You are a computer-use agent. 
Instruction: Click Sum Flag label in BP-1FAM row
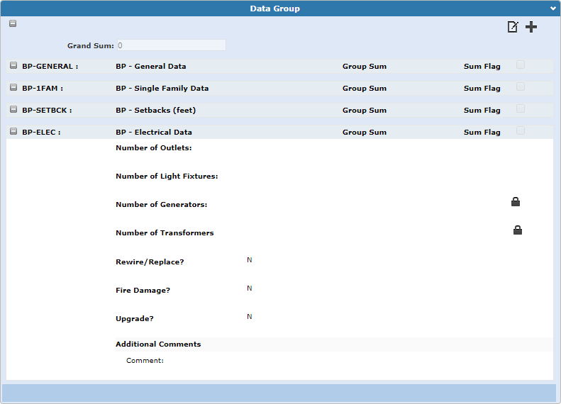point(482,89)
